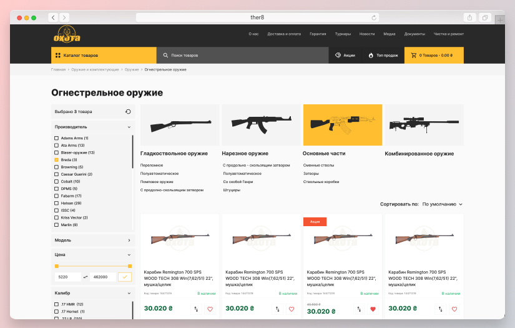Open sort dropdown По умолчанию
515x328 pixels.
coord(443,204)
